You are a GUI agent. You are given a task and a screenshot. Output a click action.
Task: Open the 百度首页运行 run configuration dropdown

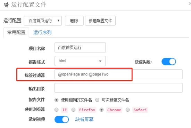(43, 21)
